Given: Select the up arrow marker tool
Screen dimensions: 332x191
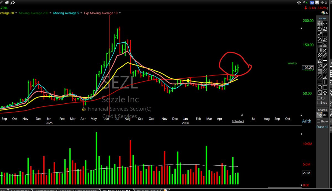Looking at the screenshot, I should coord(325,93).
